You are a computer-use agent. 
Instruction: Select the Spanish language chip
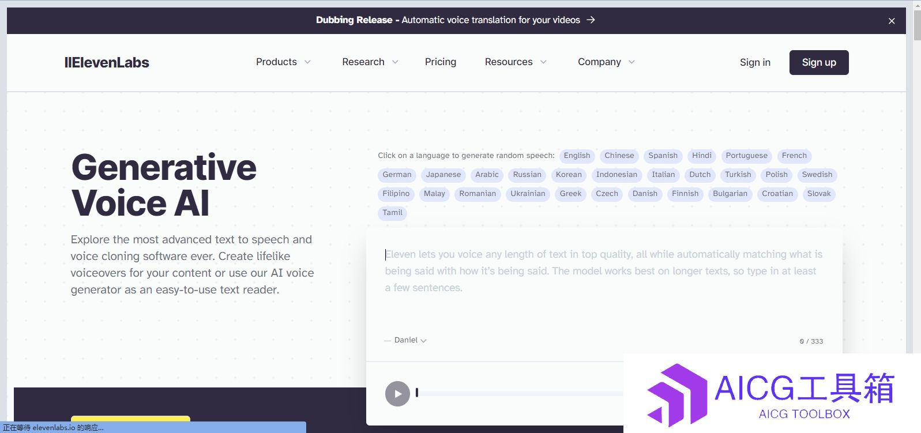click(x=663, y=156)
